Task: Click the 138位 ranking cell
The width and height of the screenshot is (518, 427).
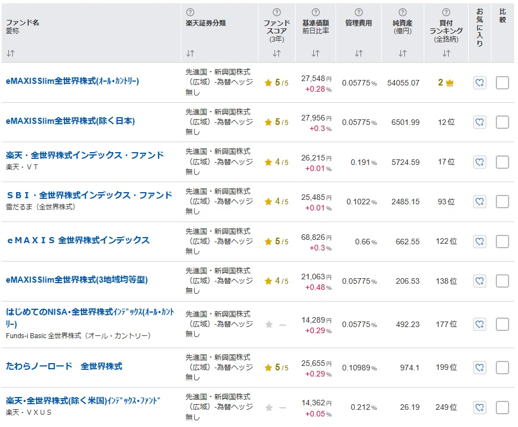Action: tap(446, 281)
